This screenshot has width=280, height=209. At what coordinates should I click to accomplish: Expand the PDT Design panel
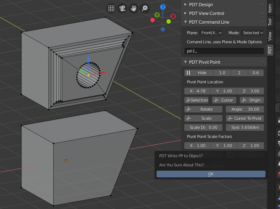(x=201, y=4)
